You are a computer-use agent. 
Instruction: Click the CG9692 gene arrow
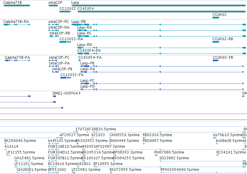point(216,18)
